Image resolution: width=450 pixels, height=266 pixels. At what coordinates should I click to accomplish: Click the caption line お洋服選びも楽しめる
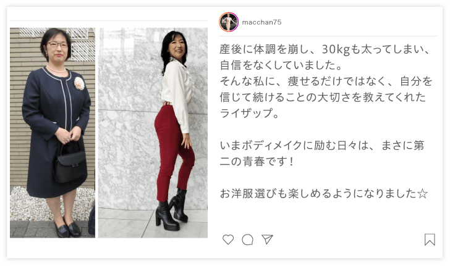click(324, 194)
